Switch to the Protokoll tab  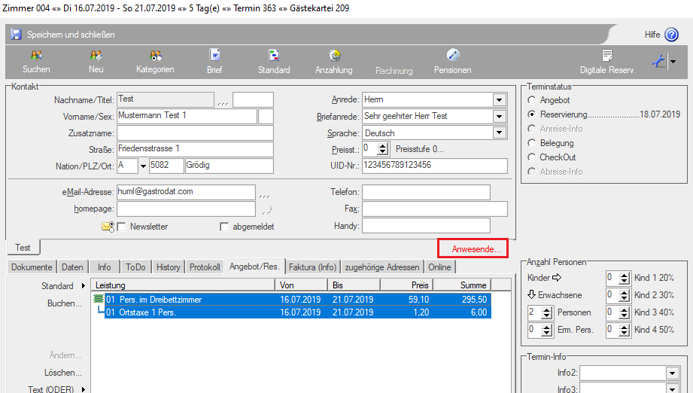tap(205, 267)
